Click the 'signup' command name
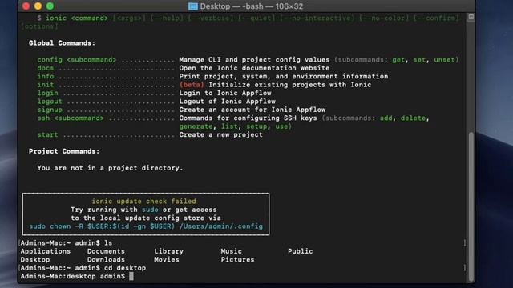The height and width of the screenshot is (288, 513). 50,110
